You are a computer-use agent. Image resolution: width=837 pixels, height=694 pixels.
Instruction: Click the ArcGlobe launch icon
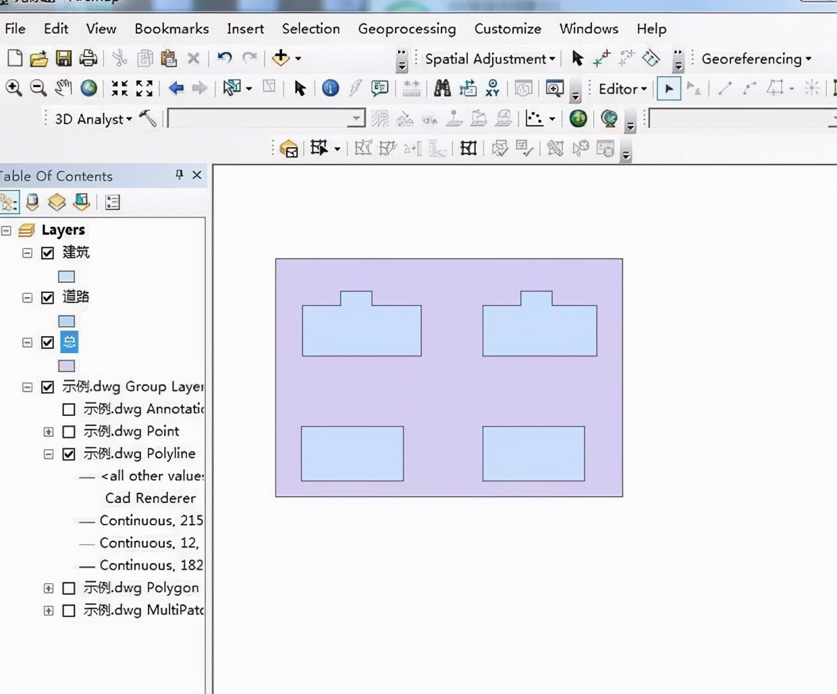[610, 119]
